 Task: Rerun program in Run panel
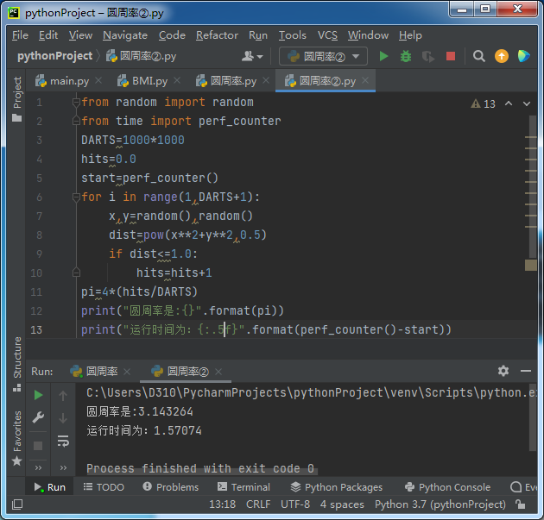[x=38, y=395]
